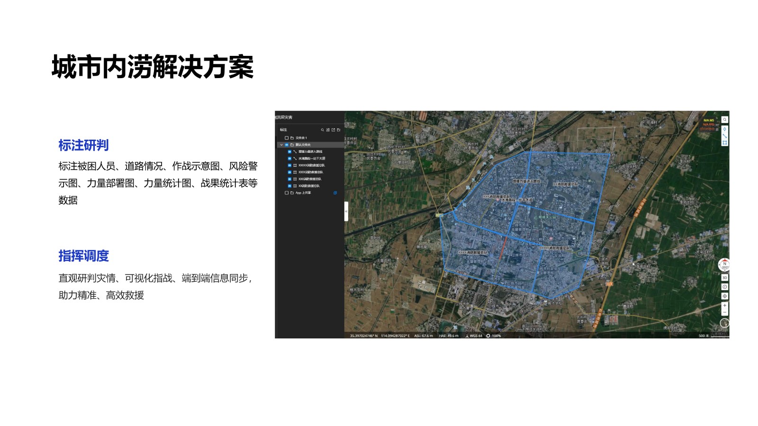
Task: Search annotations in the 标注 panel
Action: [322, 130]
